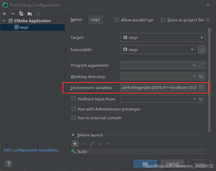Viewport: 216px width, 171px height.
Task: Open the Environment variables editor icon
Action: [x=201, y=88]
